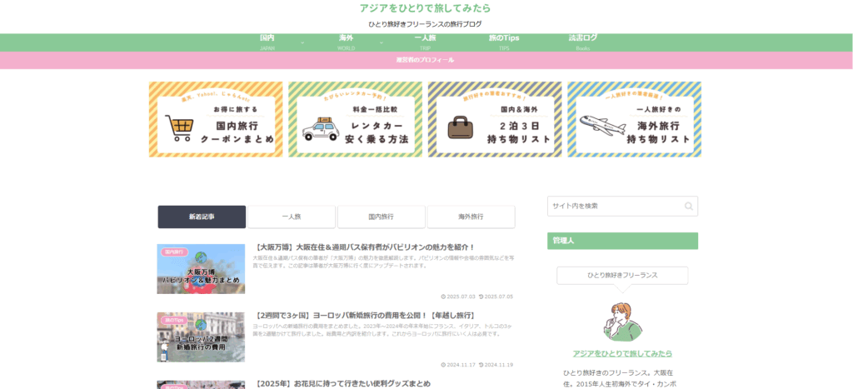Image resolution: width=853 pixels, height=389 pixels.
Task: Expand the 海外 menu dropdown arrow
Action: click(381, 42)
